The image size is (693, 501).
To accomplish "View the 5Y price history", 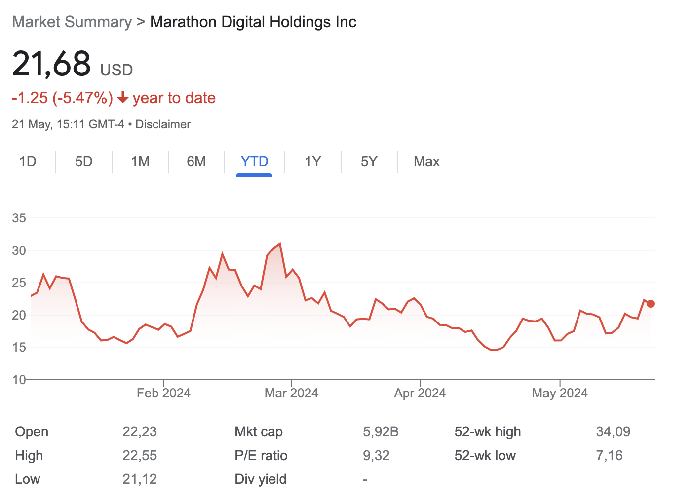I will tap(369, 162).
